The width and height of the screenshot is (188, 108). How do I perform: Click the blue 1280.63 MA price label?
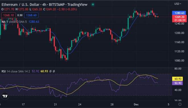pos(179,13)
